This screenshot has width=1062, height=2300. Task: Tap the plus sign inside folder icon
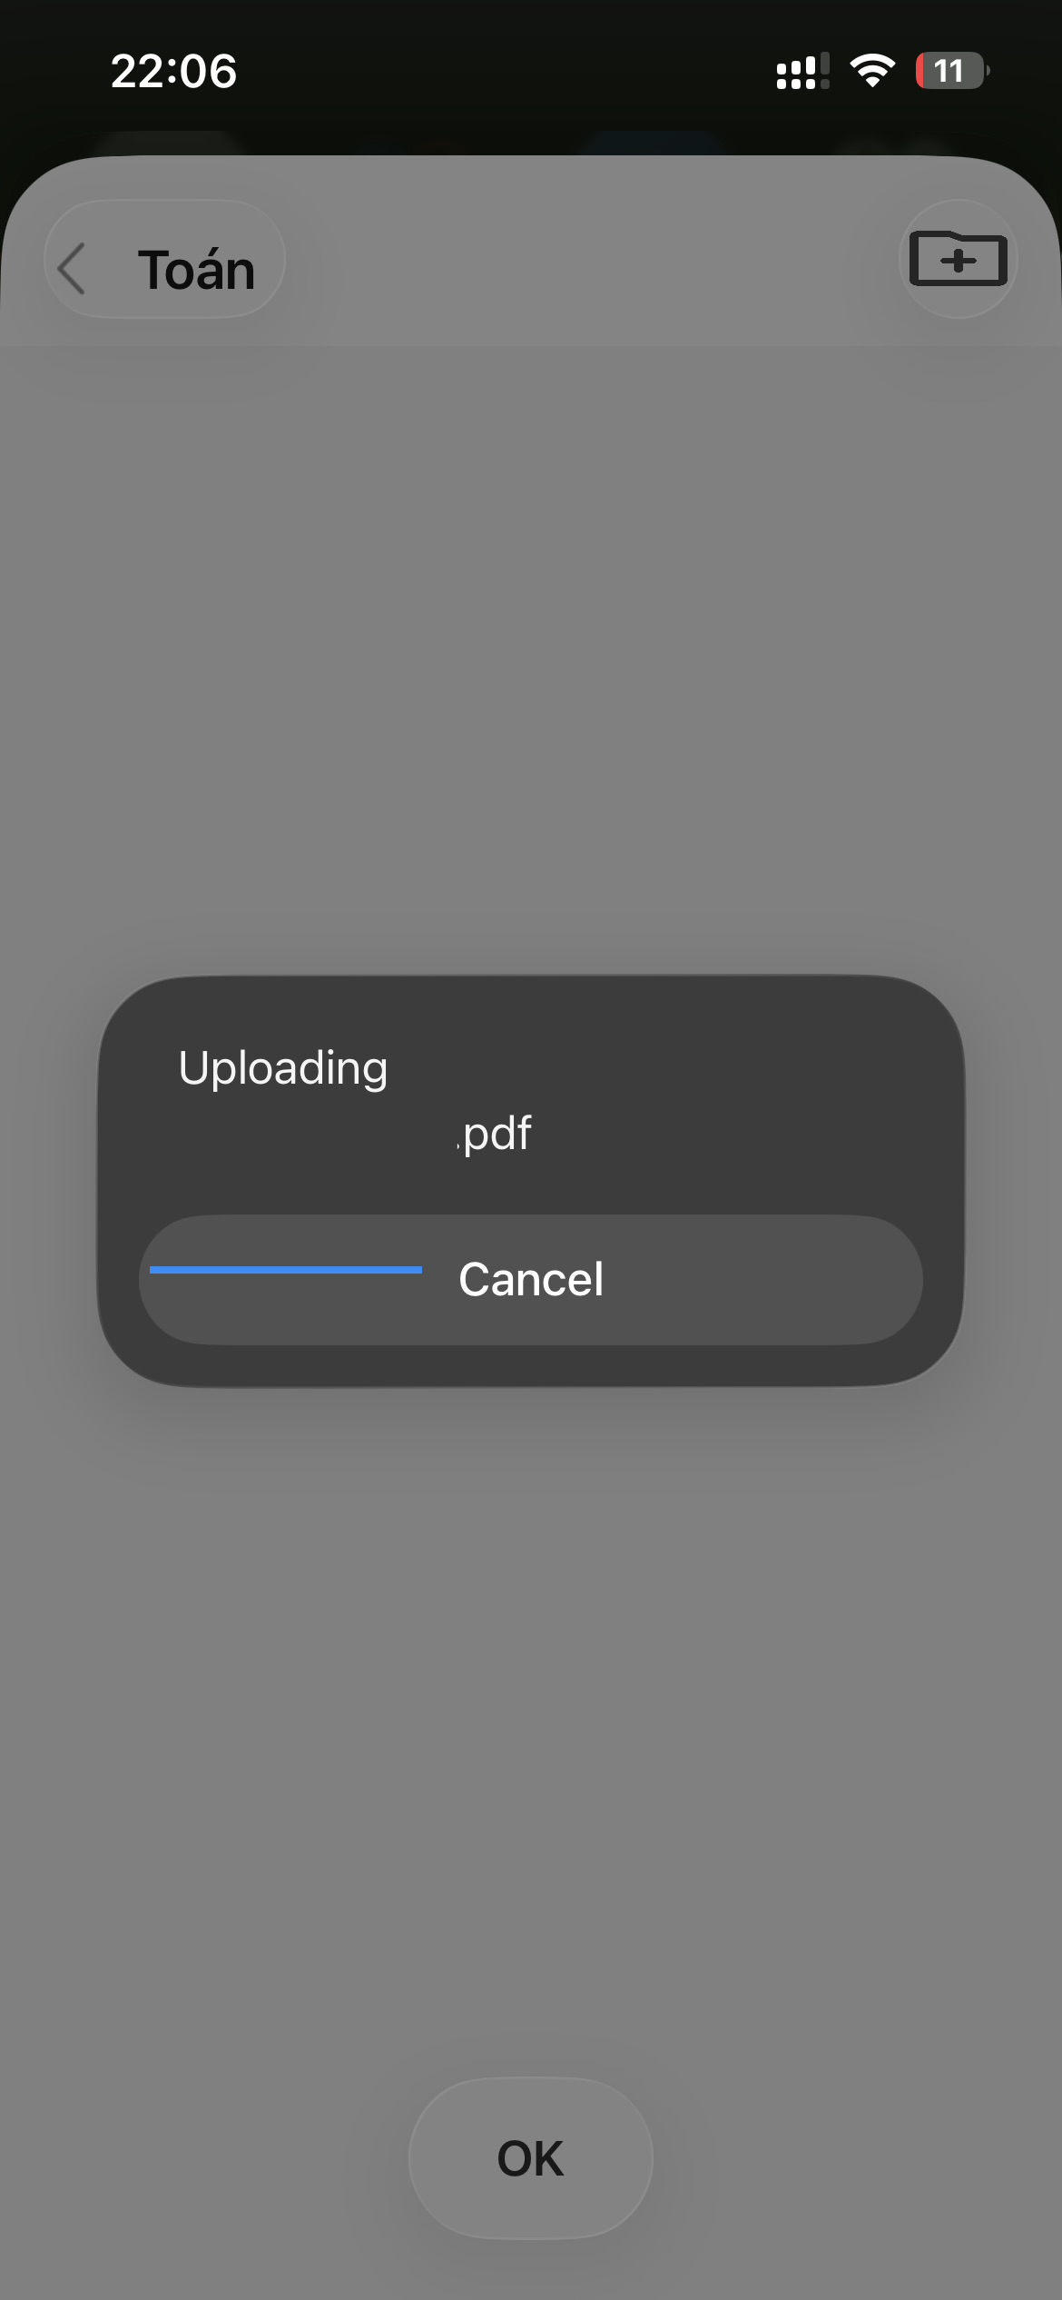(959, 263)
